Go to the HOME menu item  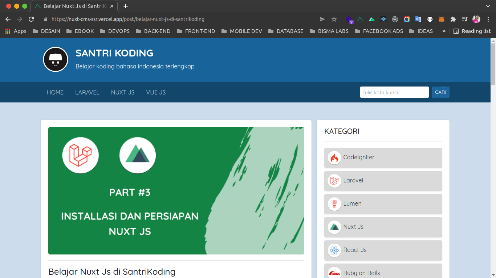click(55, 92)
